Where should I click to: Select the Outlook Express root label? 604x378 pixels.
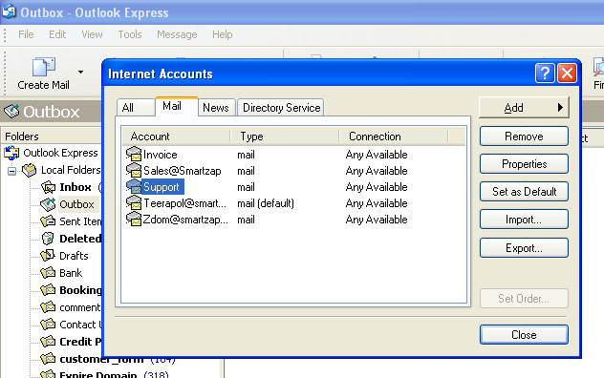(x=60, y=153)
